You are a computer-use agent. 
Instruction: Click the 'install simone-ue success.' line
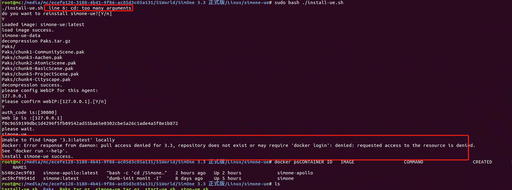[x=38, y=156]
